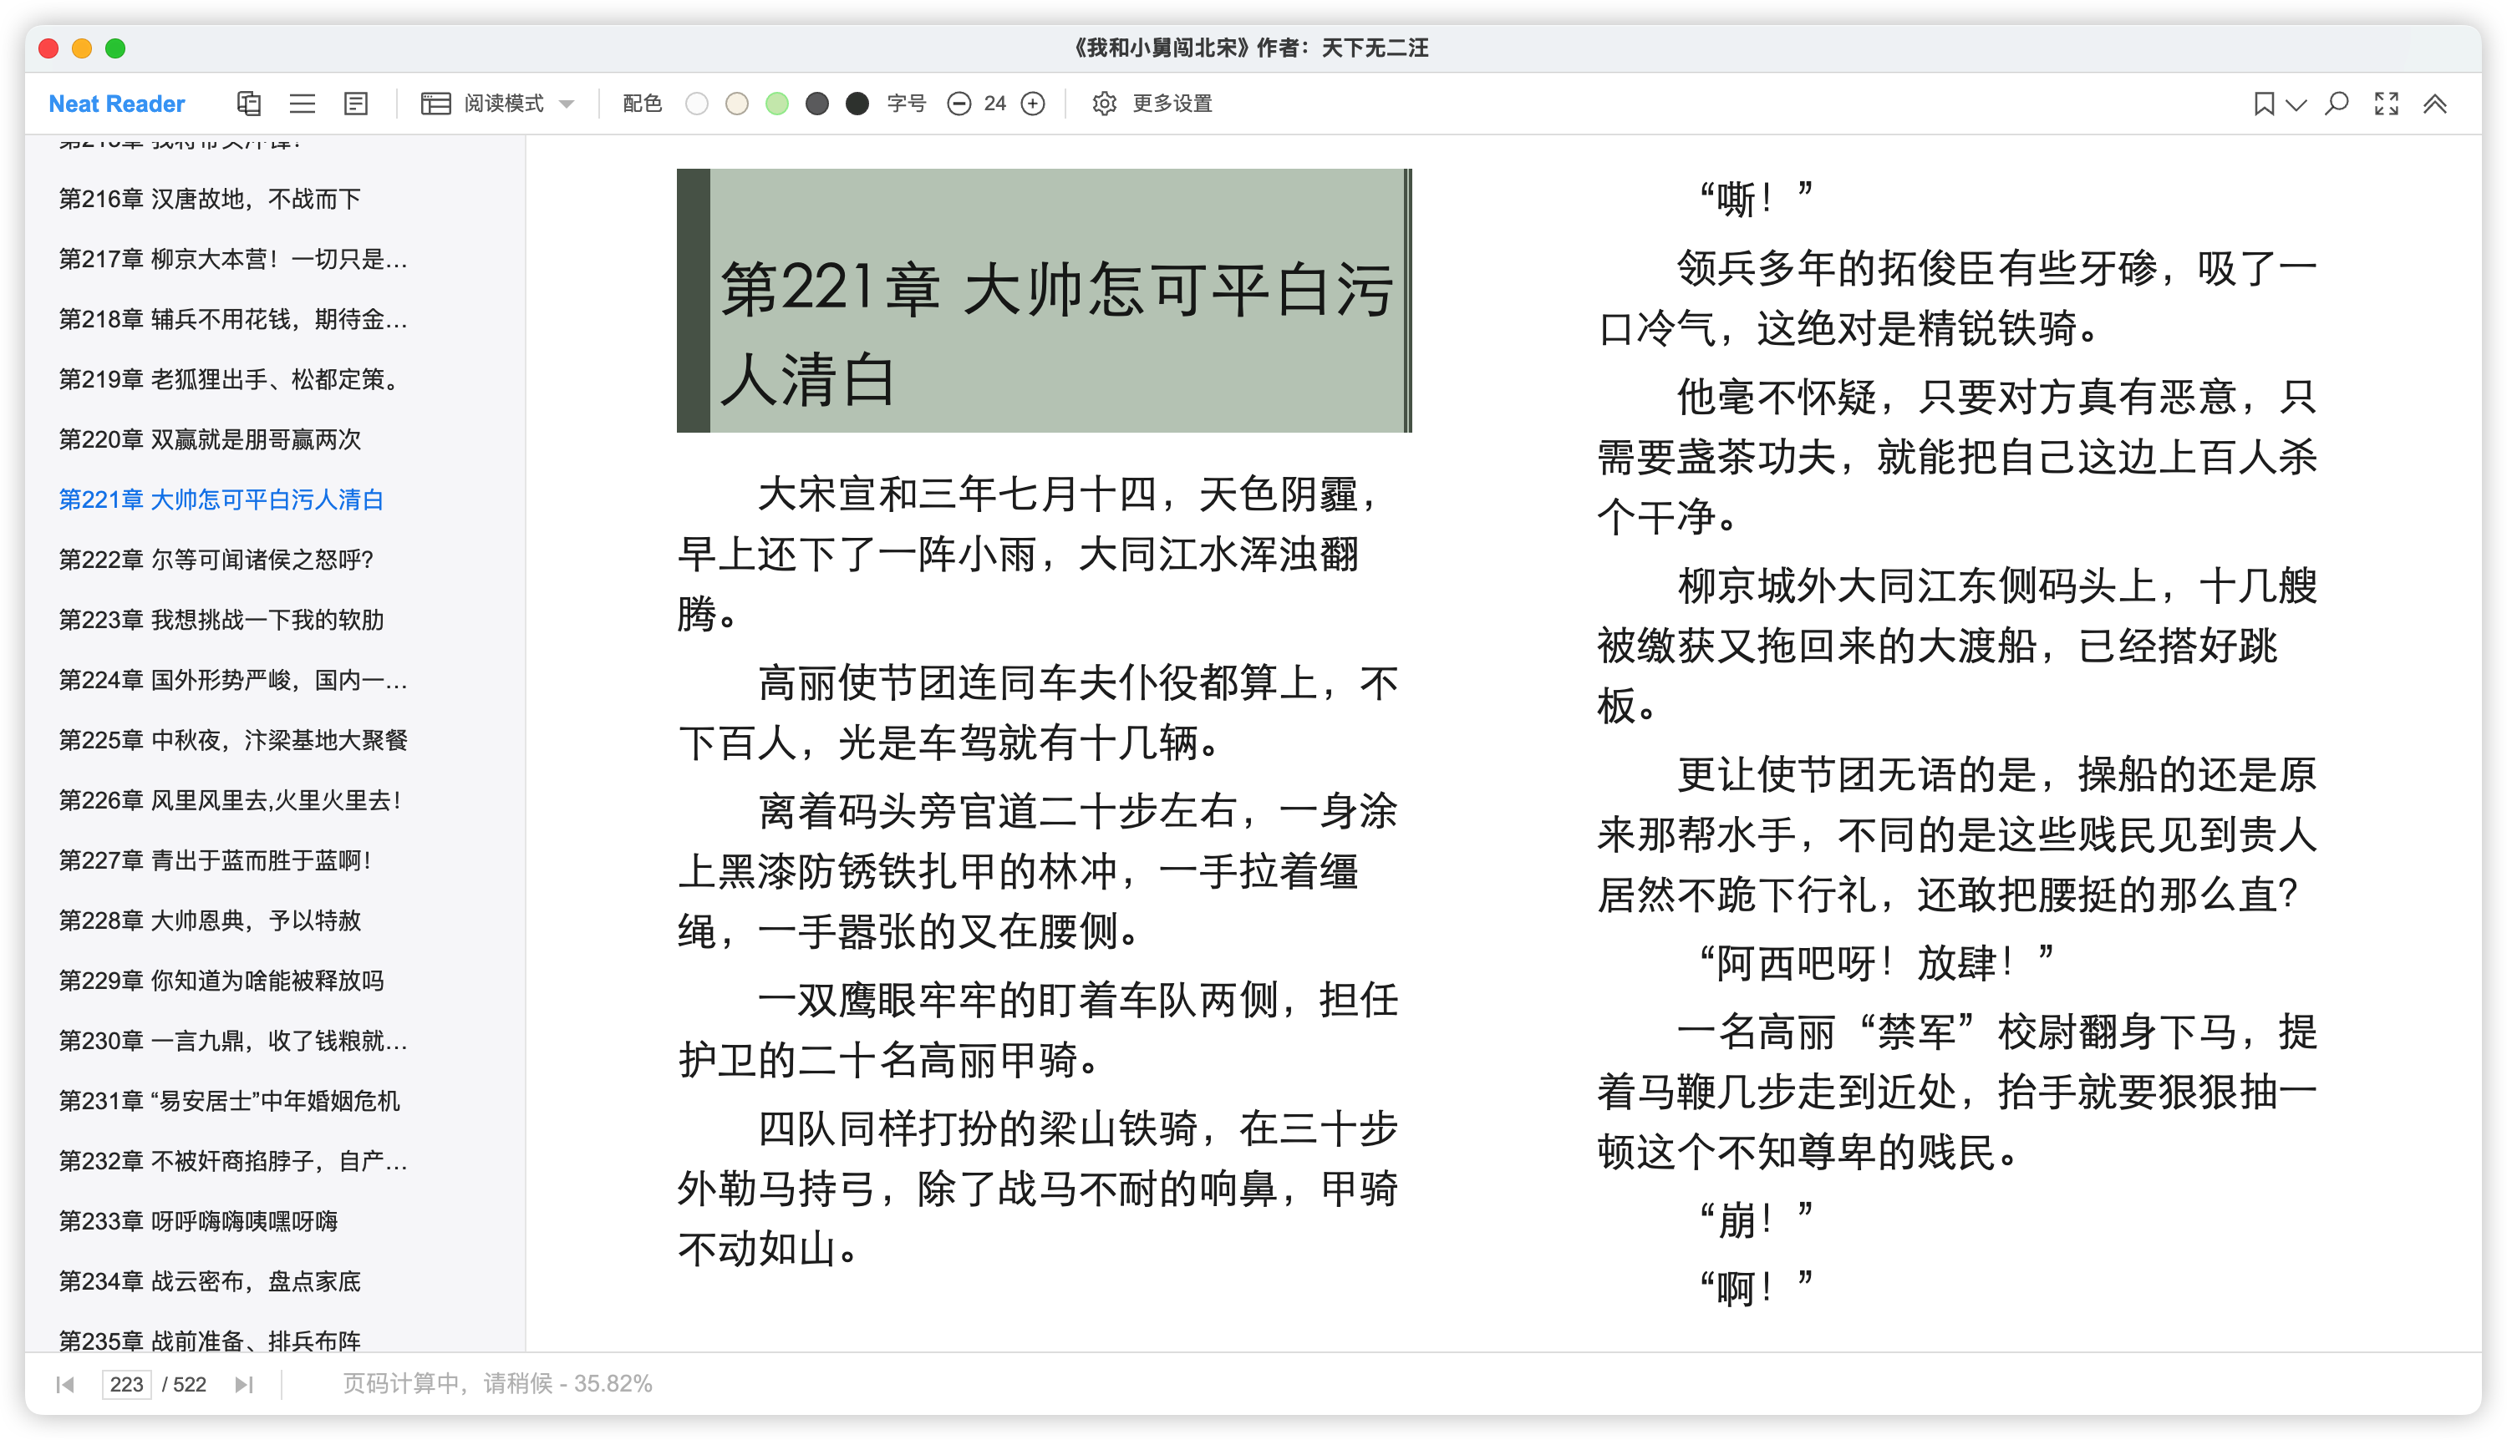Select the black color theme
Image resolution: width=2507 pixels, height=1440 pixels.
coord(857,104)
